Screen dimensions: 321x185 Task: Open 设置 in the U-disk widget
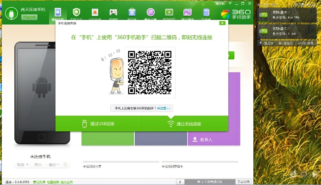pyautogui.click(x=299, y=5)
